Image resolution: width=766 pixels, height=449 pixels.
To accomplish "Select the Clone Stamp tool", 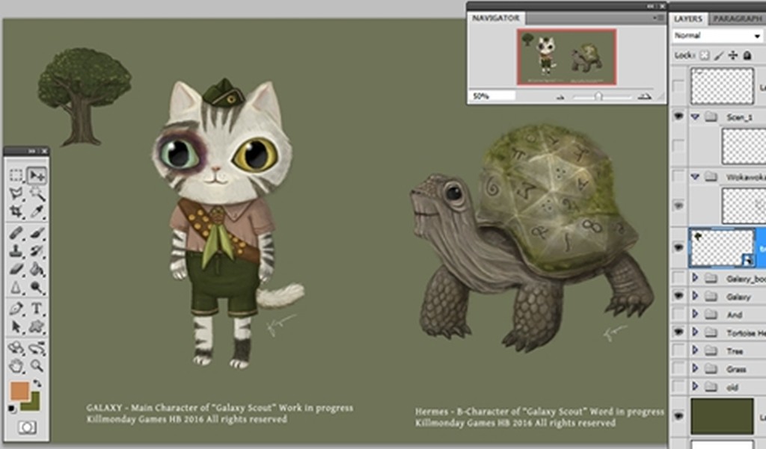I will (16, 251).
